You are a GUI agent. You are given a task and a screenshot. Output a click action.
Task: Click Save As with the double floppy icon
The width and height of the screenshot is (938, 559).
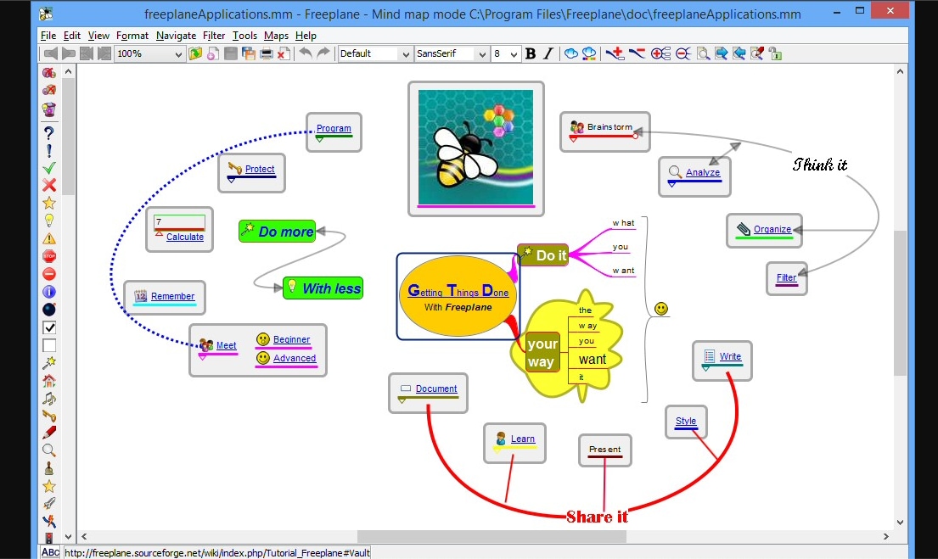click(x=248, y=53)
